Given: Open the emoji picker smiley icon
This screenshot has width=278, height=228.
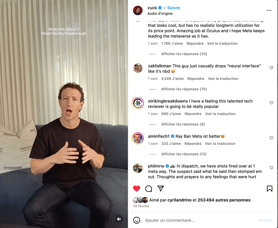Looking at the screenshot, I should coord(137,220).
